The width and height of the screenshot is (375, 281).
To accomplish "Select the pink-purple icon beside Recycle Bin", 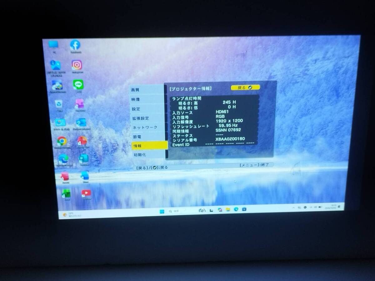I will (x=80, y=104).
